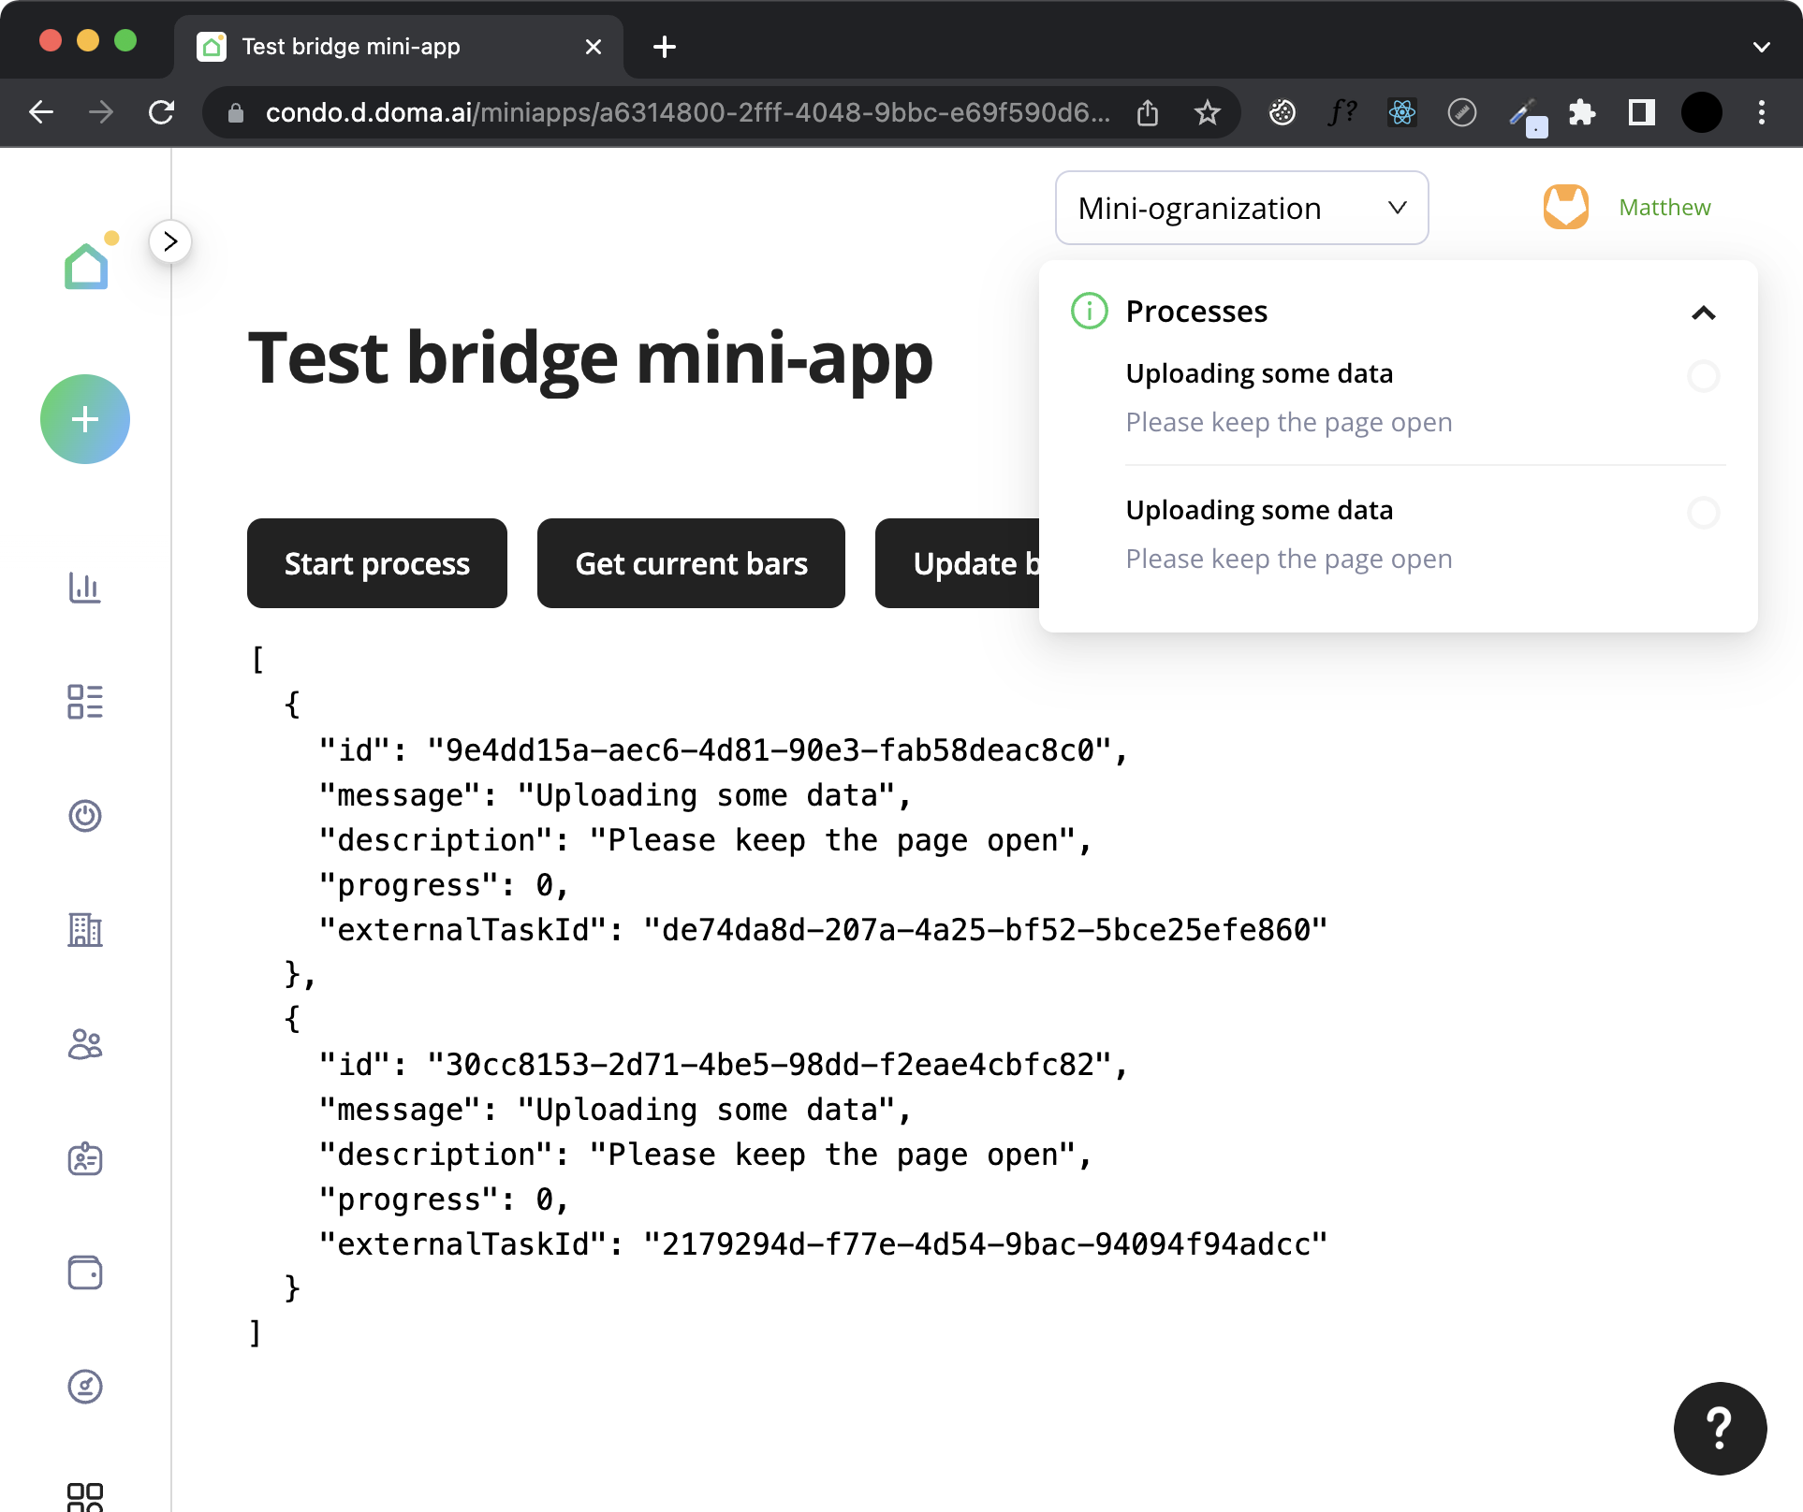This screenshot has width=1803, height=1512.
Task: Collapse the Processes panel chevron
Action: pyautogui.click(x=1704, y=313)
